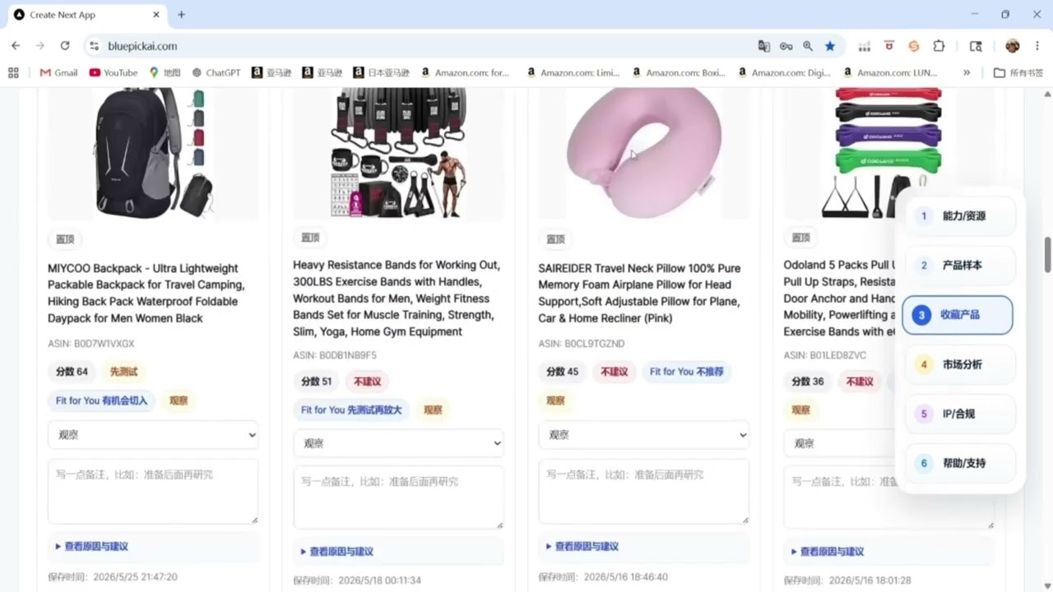Click the notes box for SAIREIDER Neck Pillow
1053x592 pixels.
(x=644, y=491)
